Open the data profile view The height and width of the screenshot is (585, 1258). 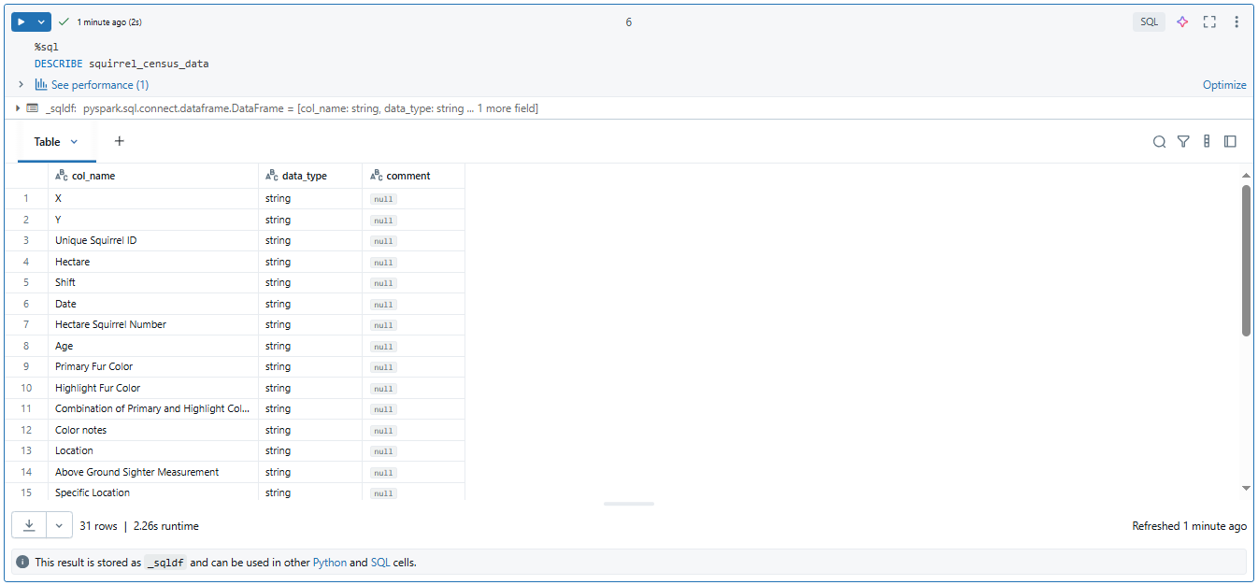pyautogui.click(x=1207, y=141)
